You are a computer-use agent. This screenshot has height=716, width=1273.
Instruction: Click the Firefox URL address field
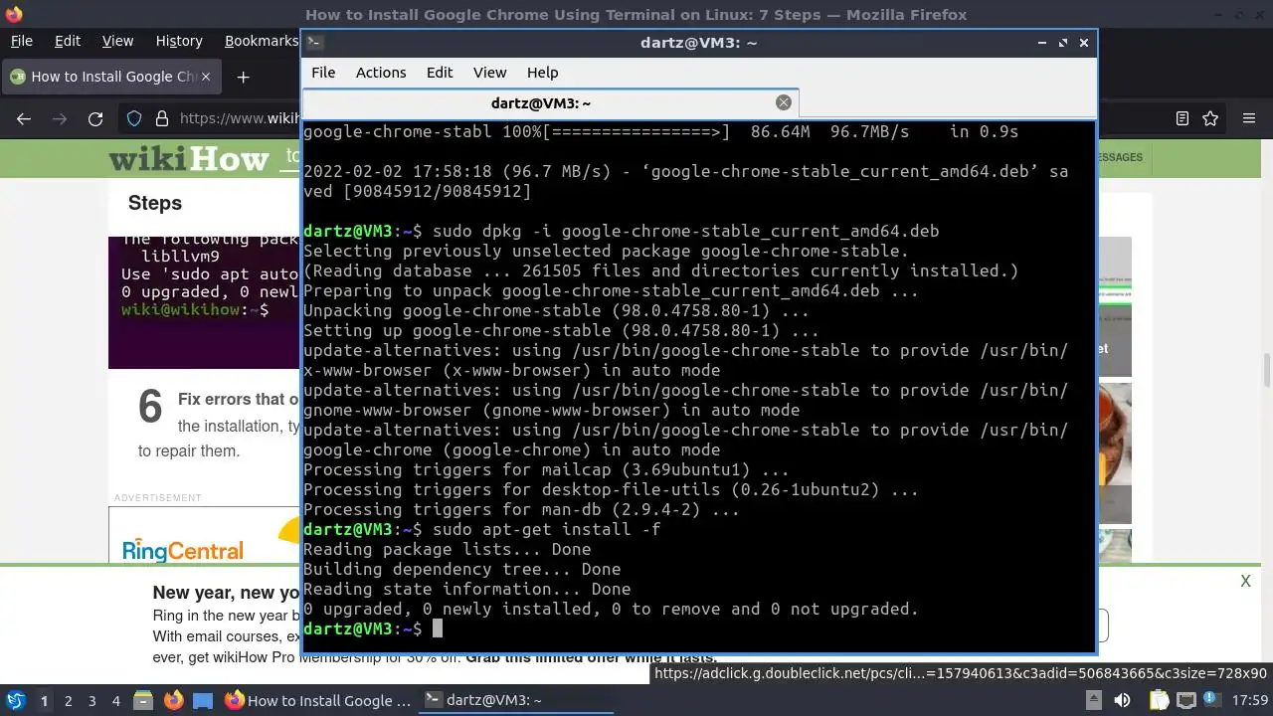coord(239,118)
